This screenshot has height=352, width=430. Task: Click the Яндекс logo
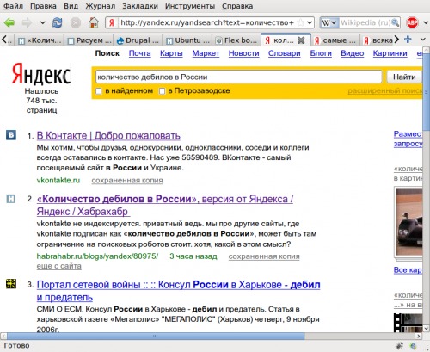click(x=41, y=75)
